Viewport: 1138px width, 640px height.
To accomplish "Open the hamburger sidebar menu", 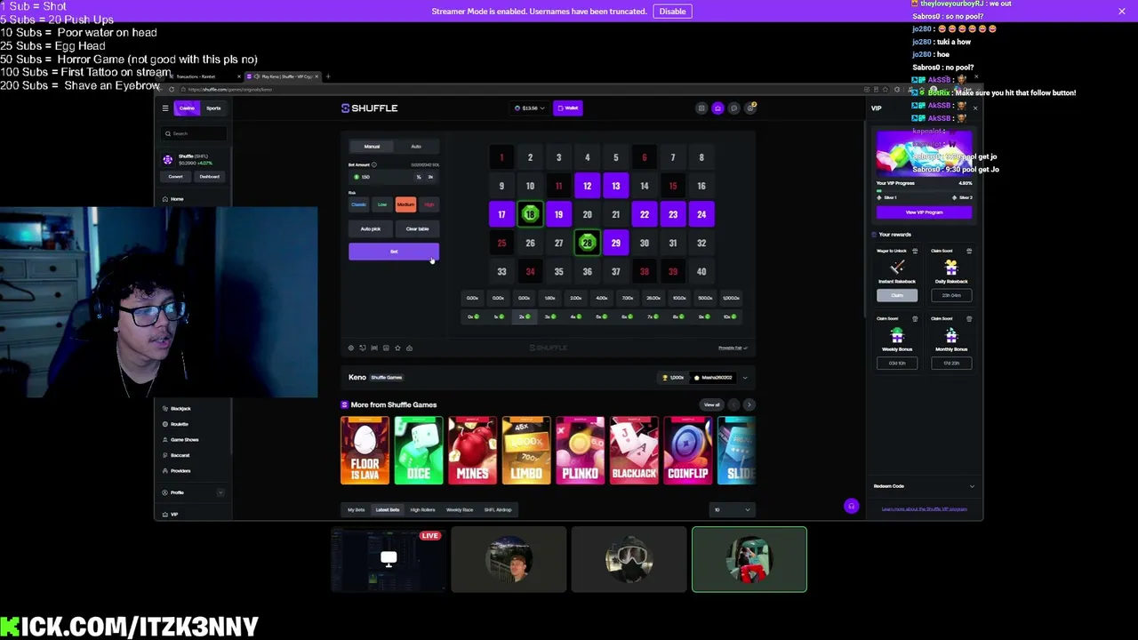I will [164, 108].
